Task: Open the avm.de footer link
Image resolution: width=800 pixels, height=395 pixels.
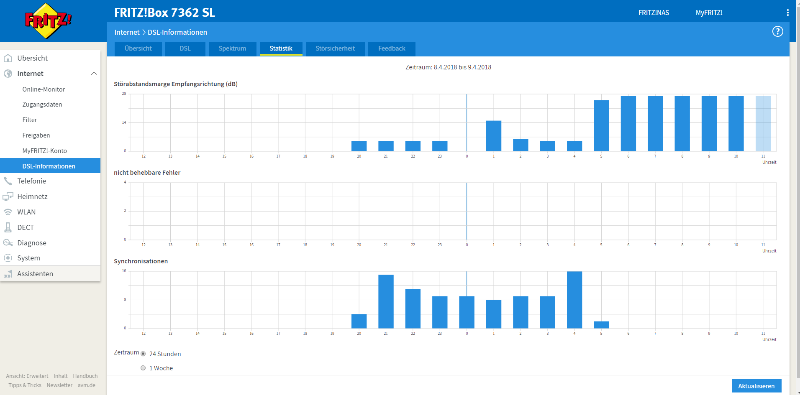Action: (x=86, y=385)
